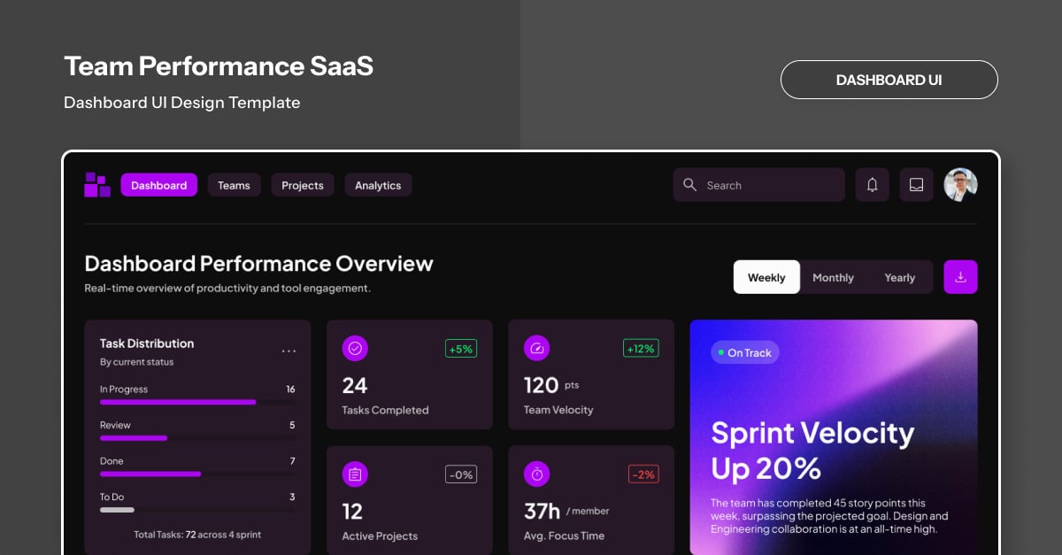Screen dimensions: 1062x555
Task: Switch to the Analytics tab
Action: click(x=378, y=185)
